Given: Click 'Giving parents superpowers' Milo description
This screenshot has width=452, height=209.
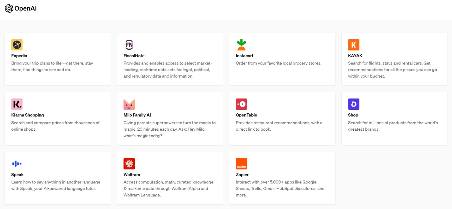Looking at the screenshot, I should tap(169, 129).
